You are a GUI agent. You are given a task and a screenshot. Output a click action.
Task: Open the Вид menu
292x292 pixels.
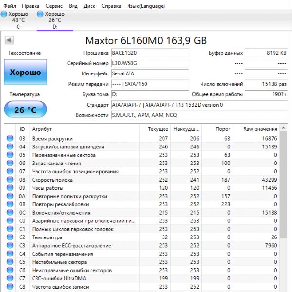(73, 6)
